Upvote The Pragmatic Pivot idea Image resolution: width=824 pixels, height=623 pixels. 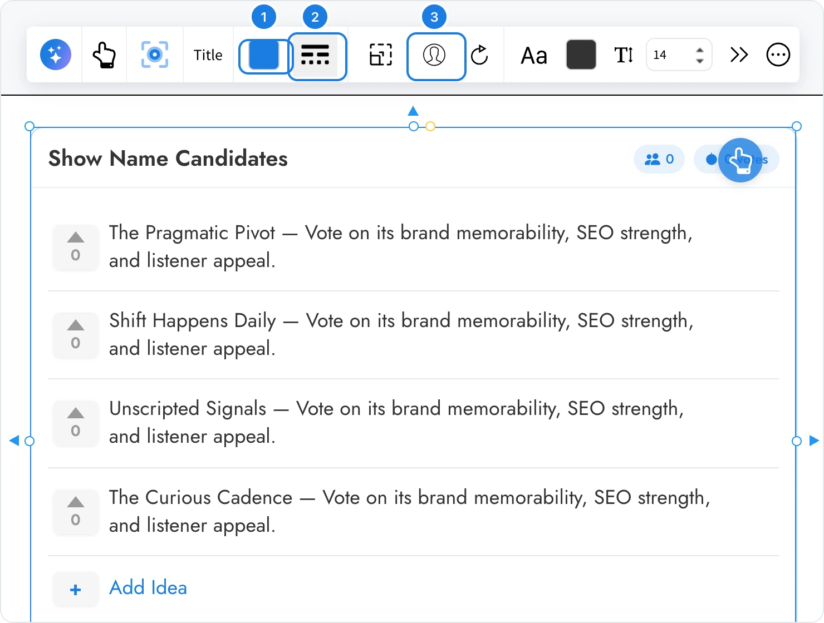[x=76, y=246]
